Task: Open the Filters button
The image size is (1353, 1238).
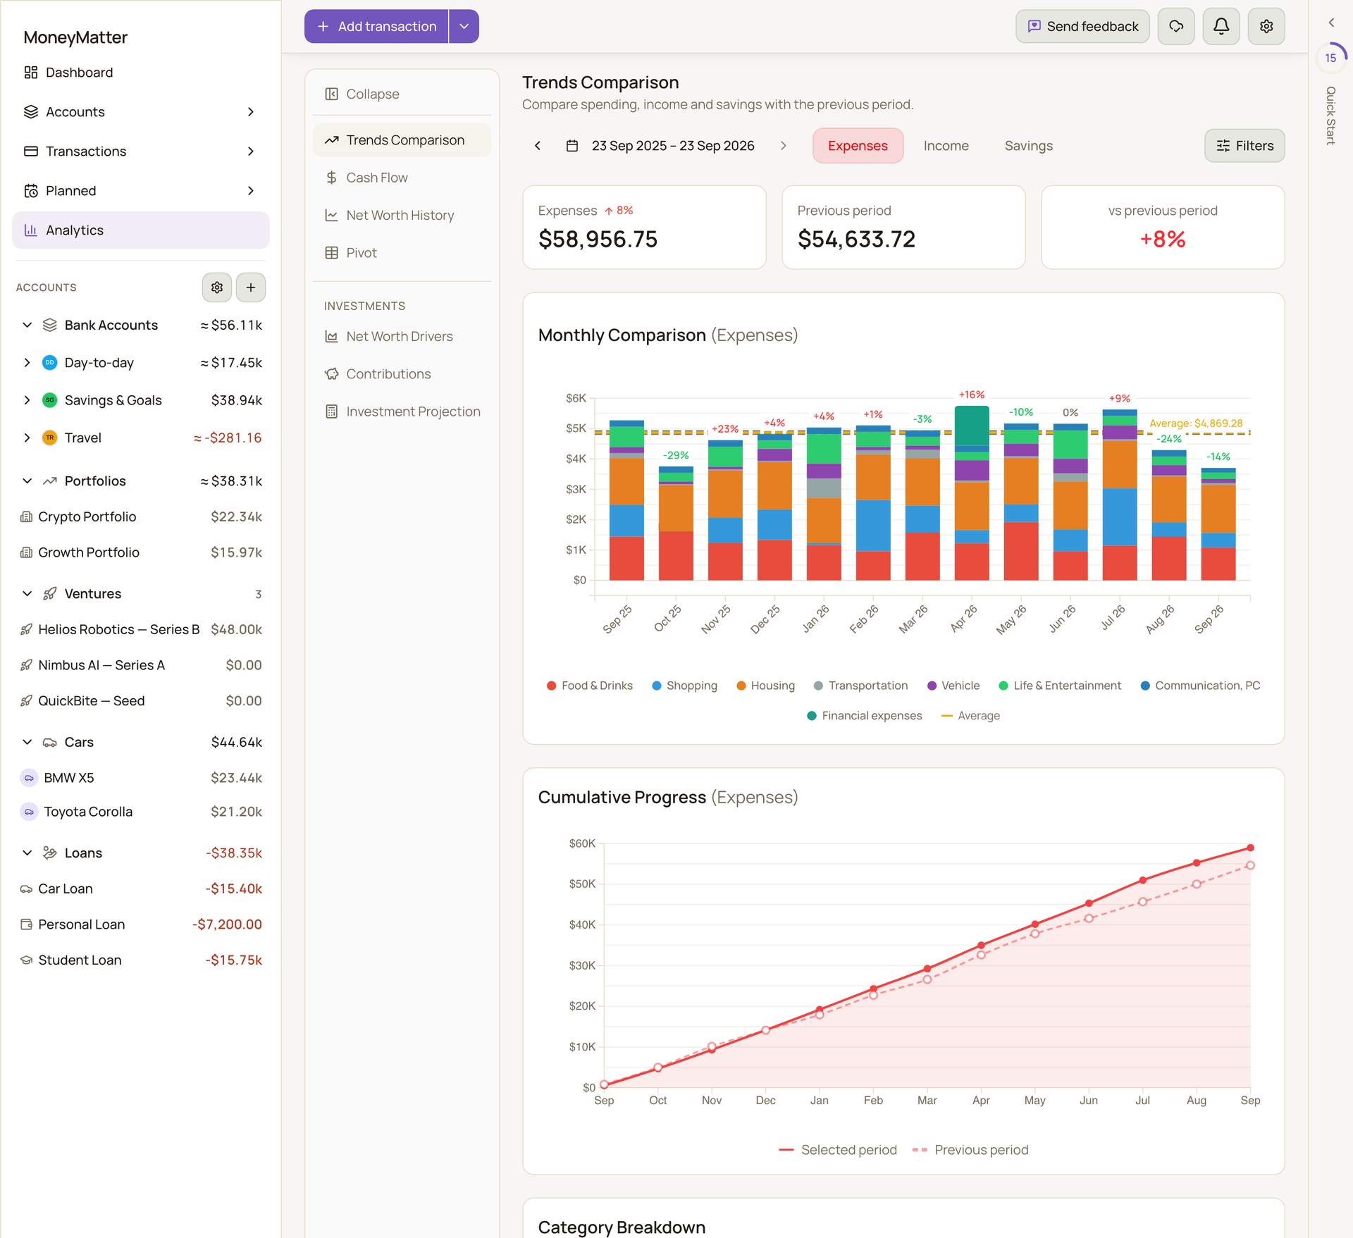Action: click(x=1244, y=146)
